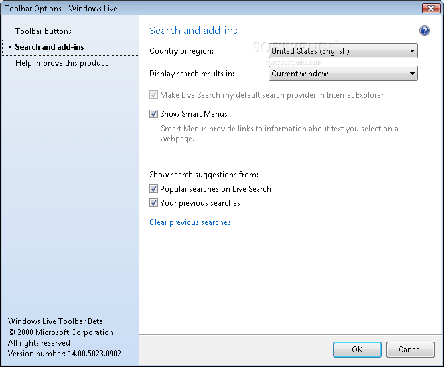Confirm settings with the OK button
The image size is (444, 367).
pos(357,350)
